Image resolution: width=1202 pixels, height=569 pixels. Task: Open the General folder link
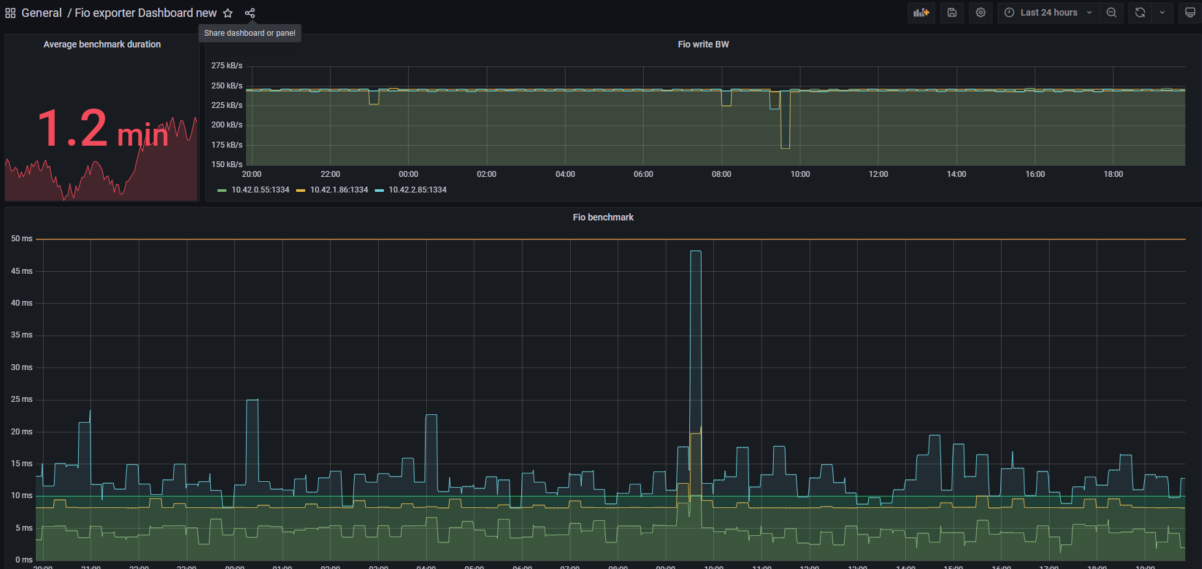click(42, 13)
